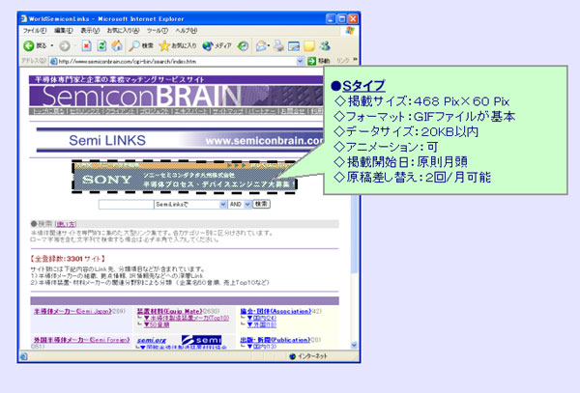This screenshot has height=393, width=580.
Task: Click the SONY banner advertisement
Action: pos(185,177)
